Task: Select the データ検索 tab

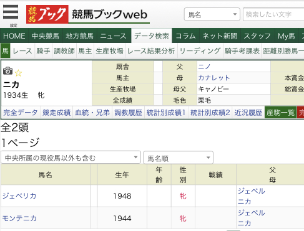Action: (152, 36)
